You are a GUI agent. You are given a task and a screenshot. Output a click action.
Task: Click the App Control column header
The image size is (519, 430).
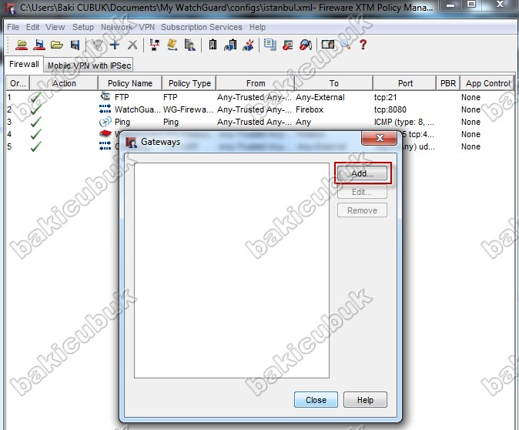click(488, 83)
